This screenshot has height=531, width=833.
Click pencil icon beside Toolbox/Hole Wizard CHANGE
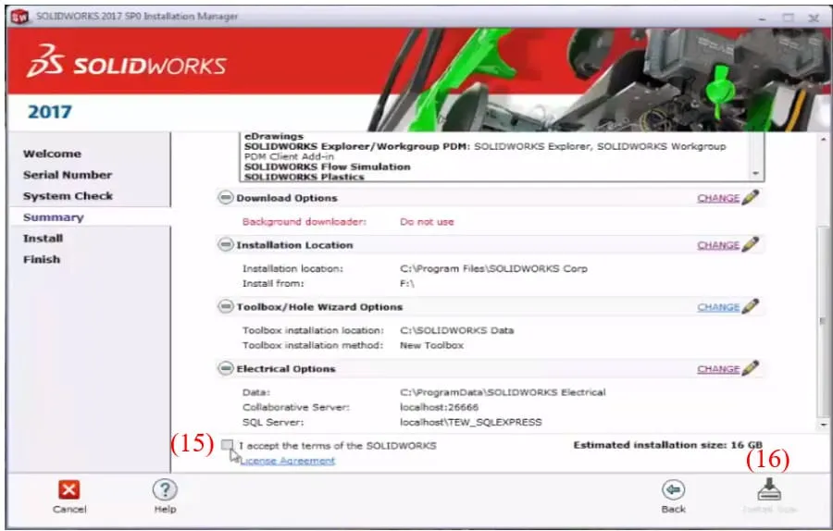pyautogui.click(x=750, y=306)
